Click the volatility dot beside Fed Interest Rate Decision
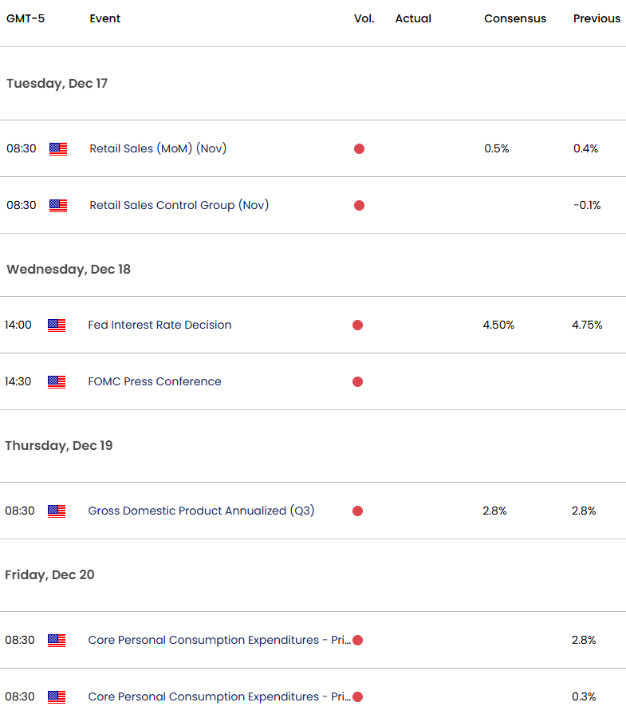 (357, 325)
